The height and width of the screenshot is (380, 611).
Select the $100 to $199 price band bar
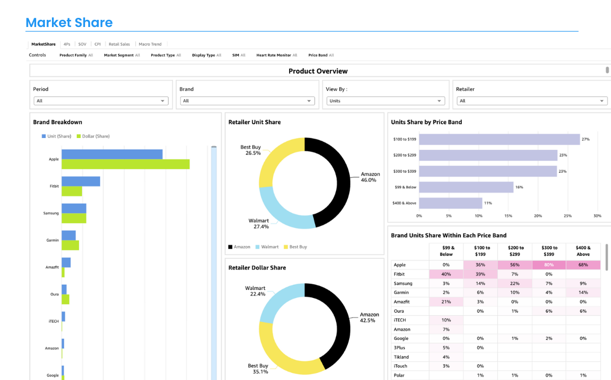(499, 140)
